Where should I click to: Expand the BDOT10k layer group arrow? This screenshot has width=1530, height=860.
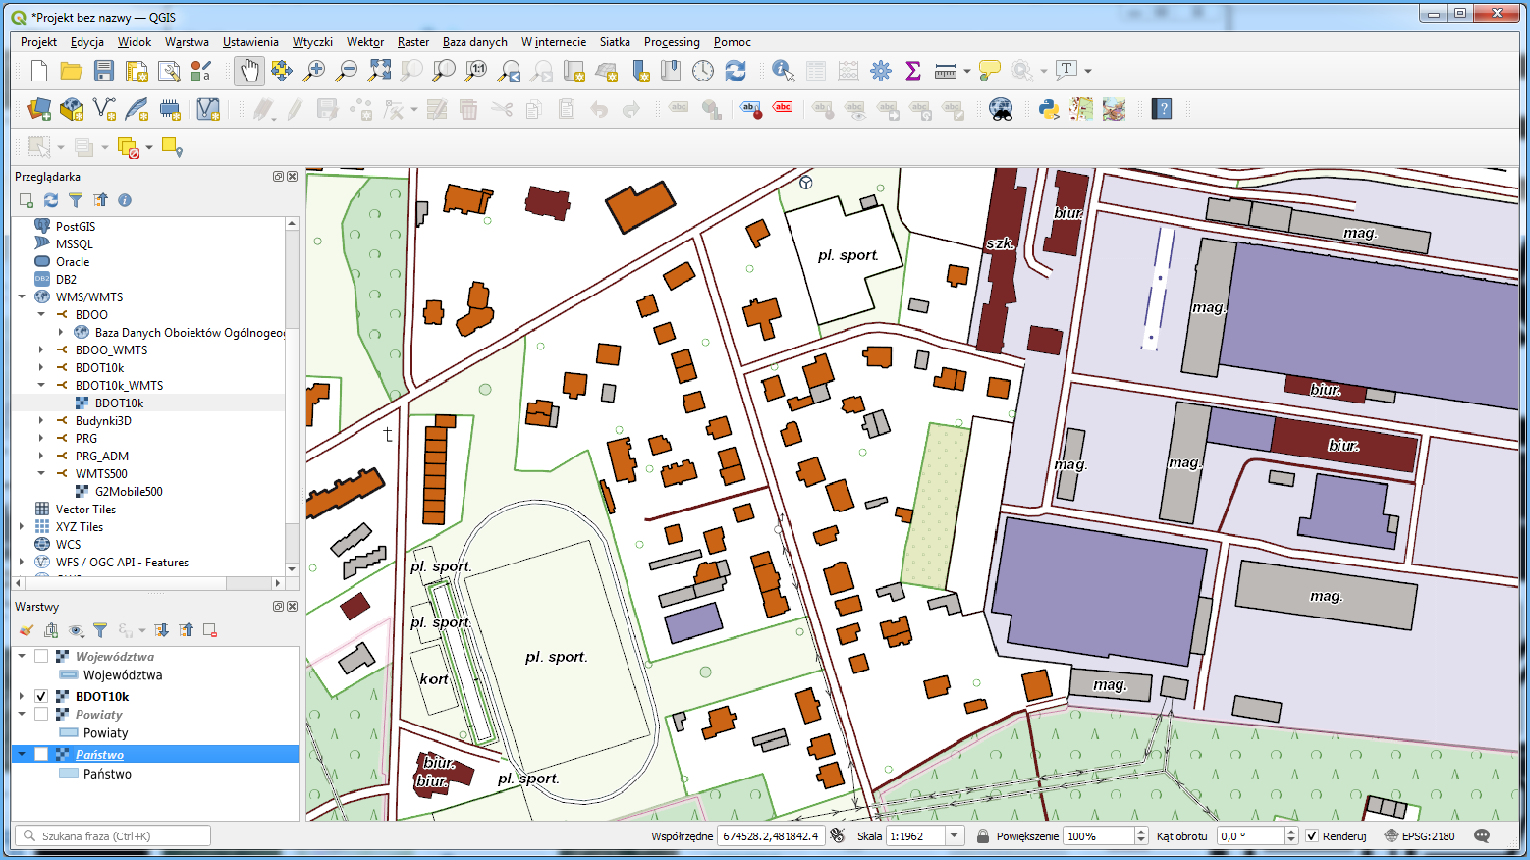22,696
